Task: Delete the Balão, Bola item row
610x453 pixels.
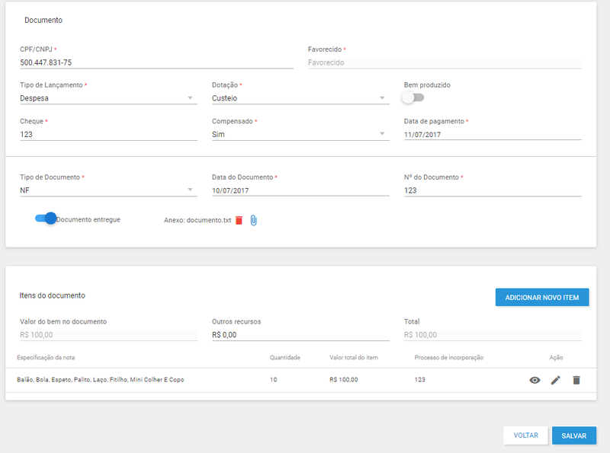Action: pyautogui.click(x=576, y=380)
